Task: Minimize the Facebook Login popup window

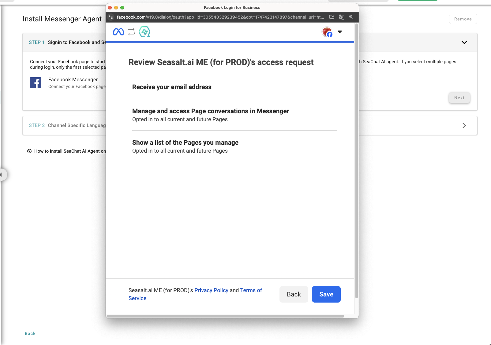Action: [x=116, y=8]
